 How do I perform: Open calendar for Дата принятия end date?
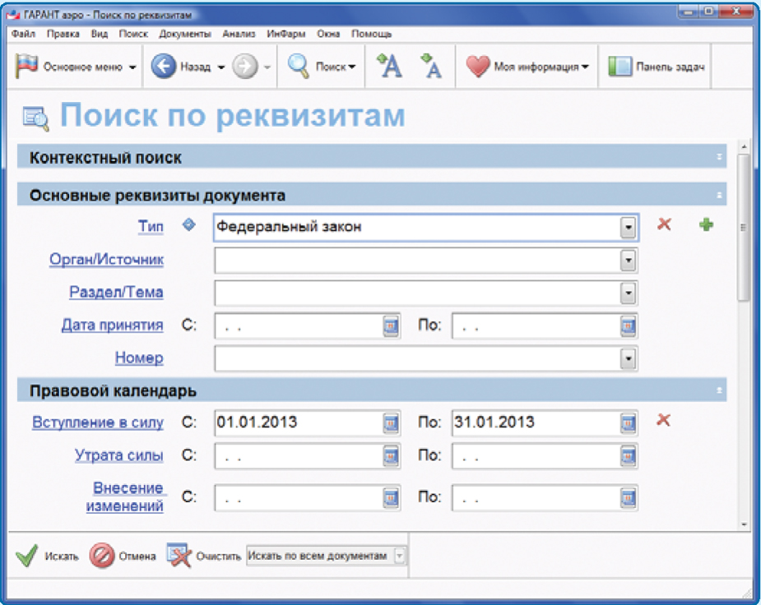click(629, 326)
